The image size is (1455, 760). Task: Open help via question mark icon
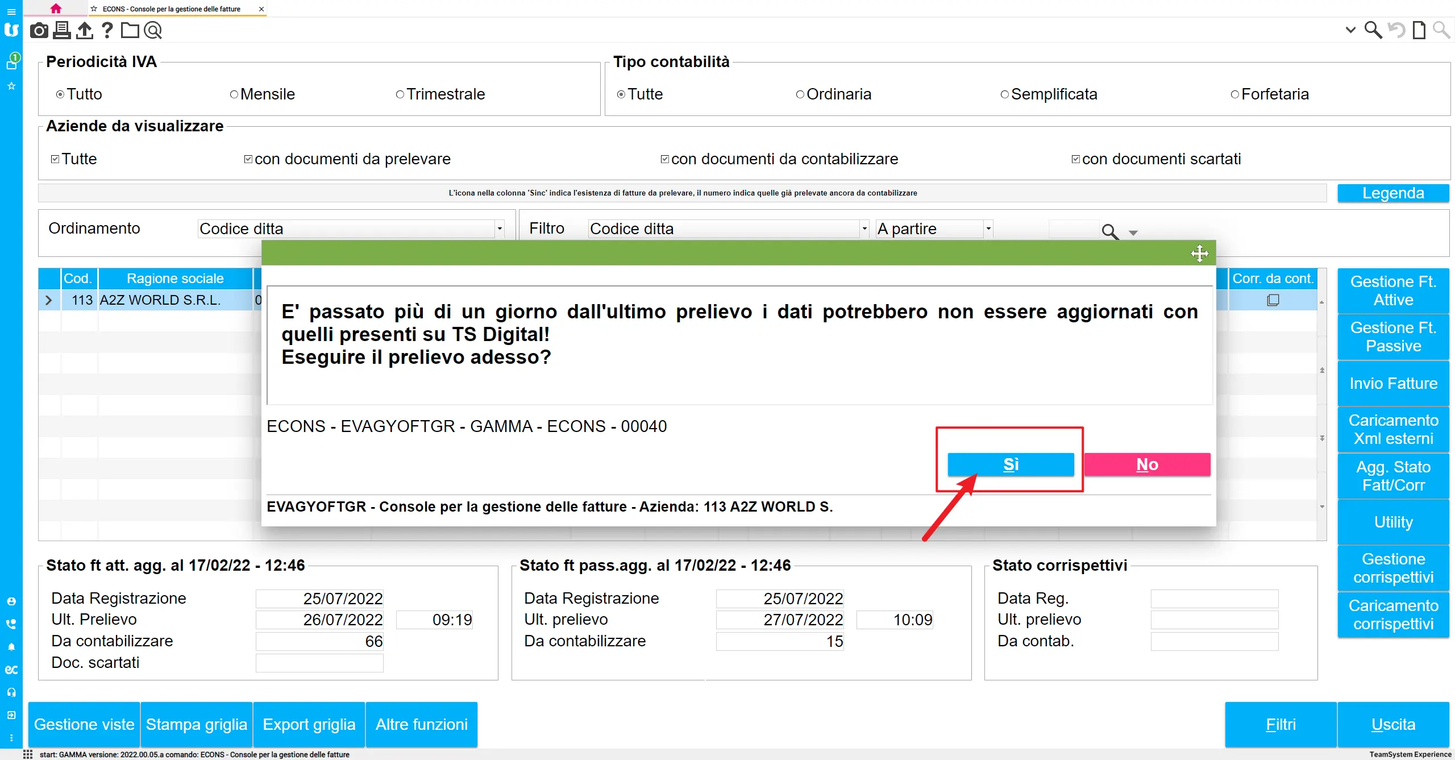click(107, 30)
